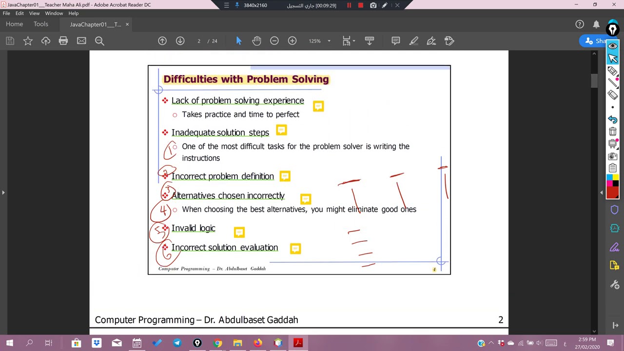The width and height of the screenshot is (624, 351).
Task: Clear all drawings with trash icon
Action: [x=613, y=132]
